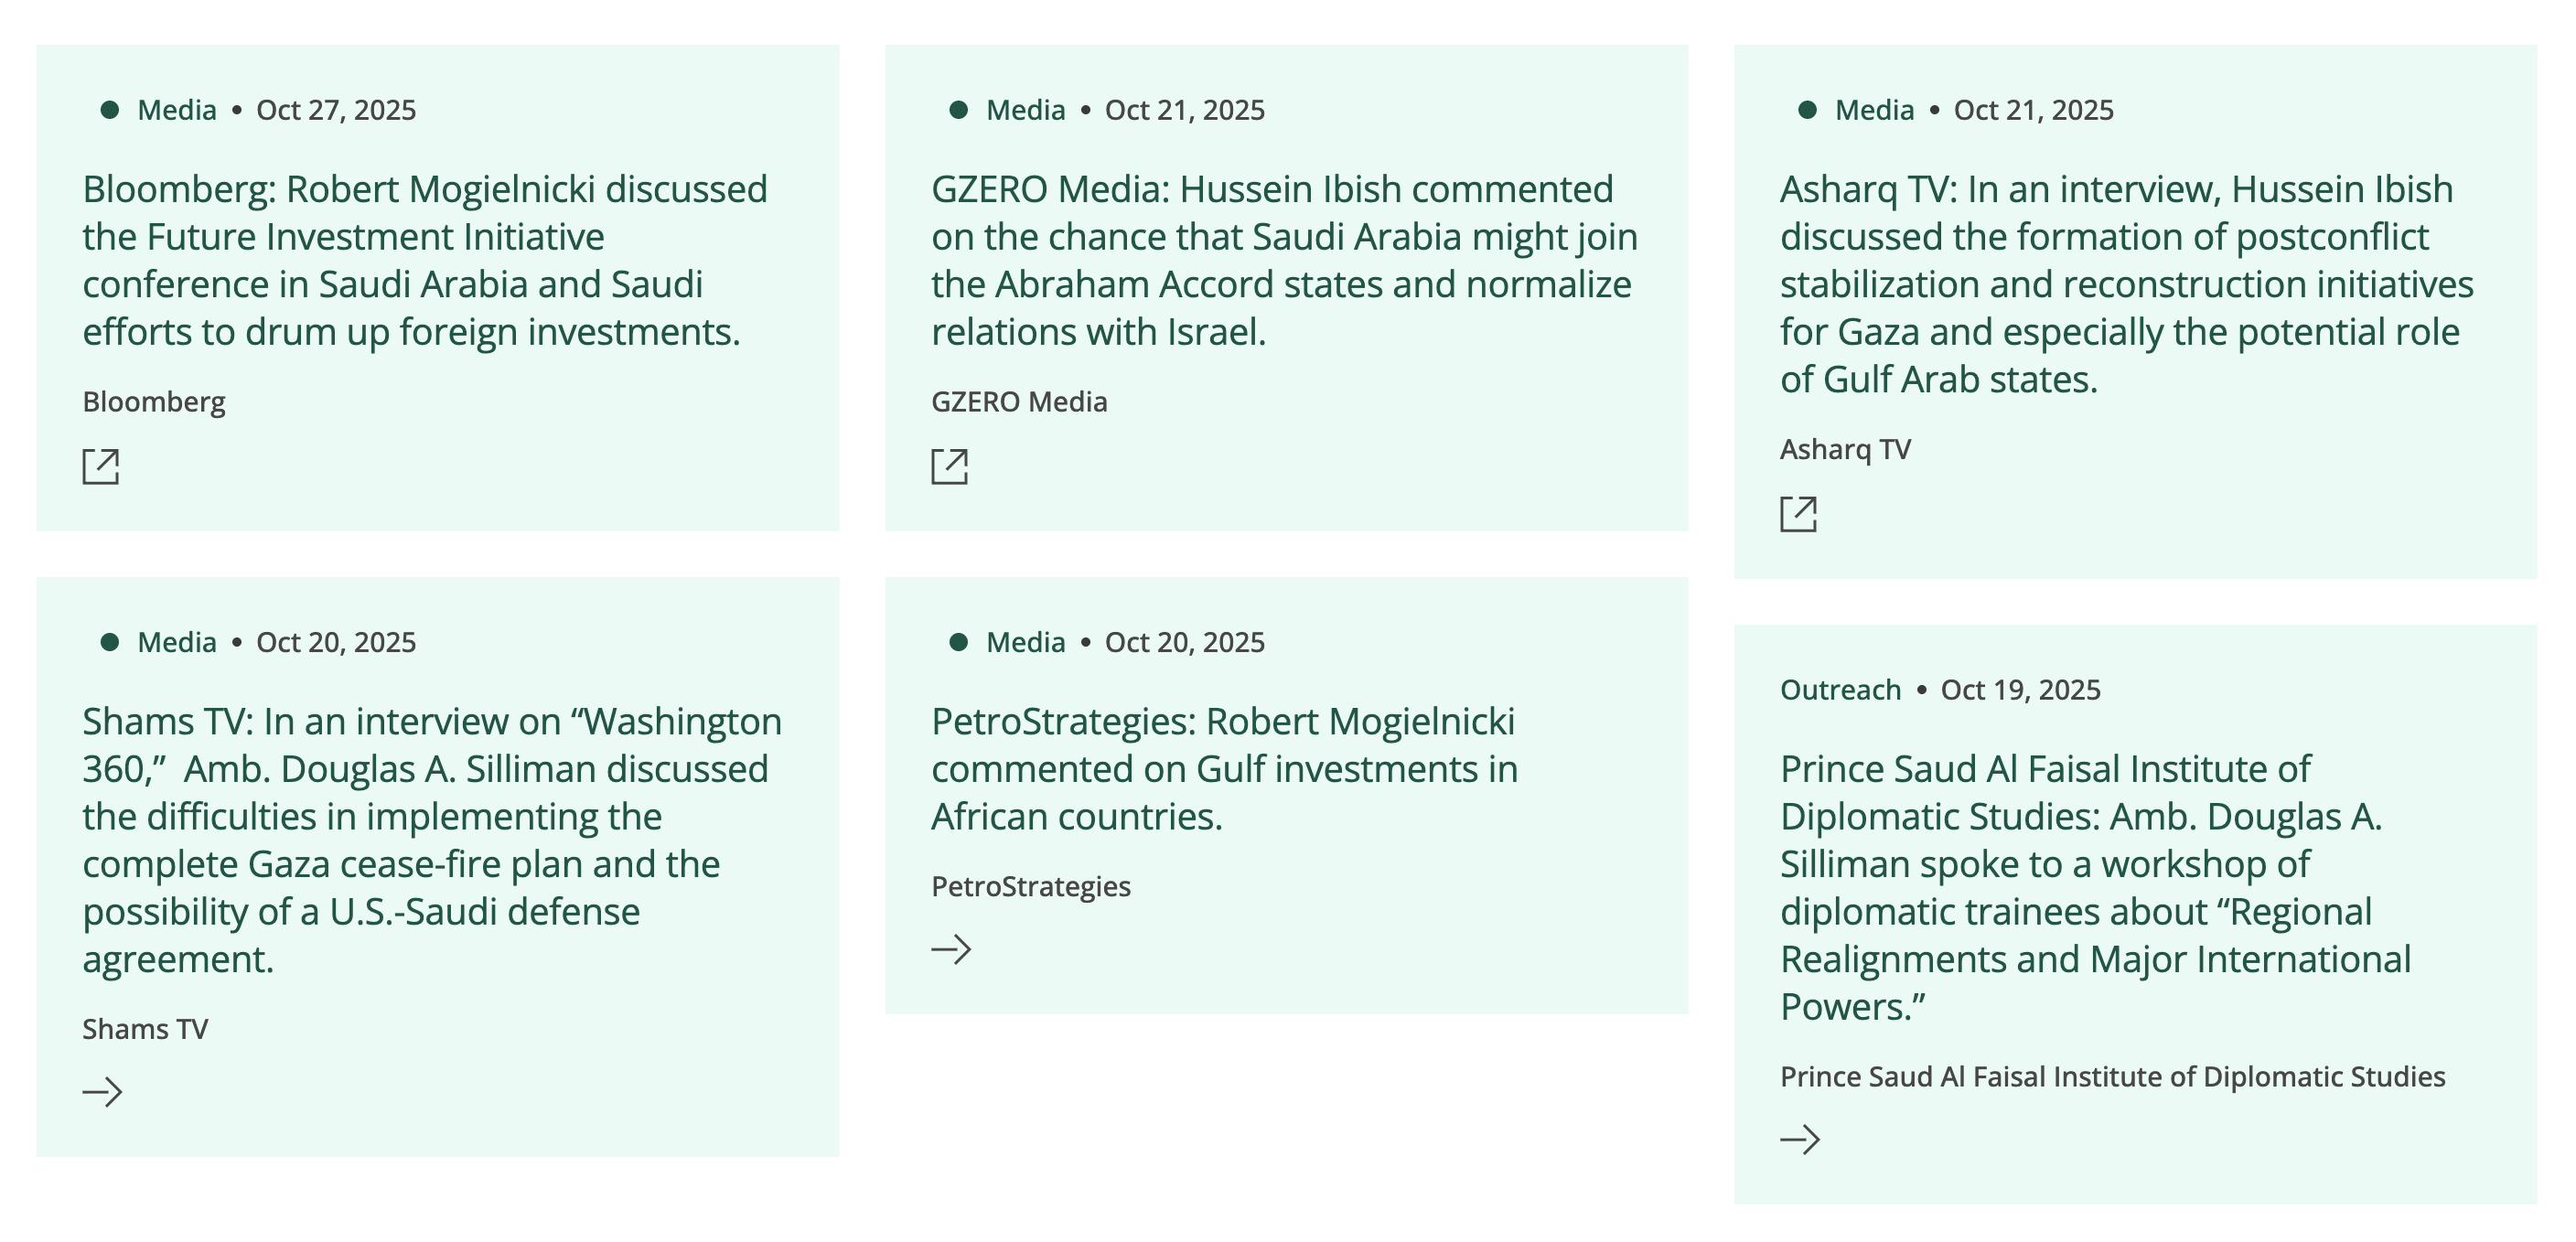
Task: Click Media tag on Oct 27 card
Action: (x=177, y=110)
